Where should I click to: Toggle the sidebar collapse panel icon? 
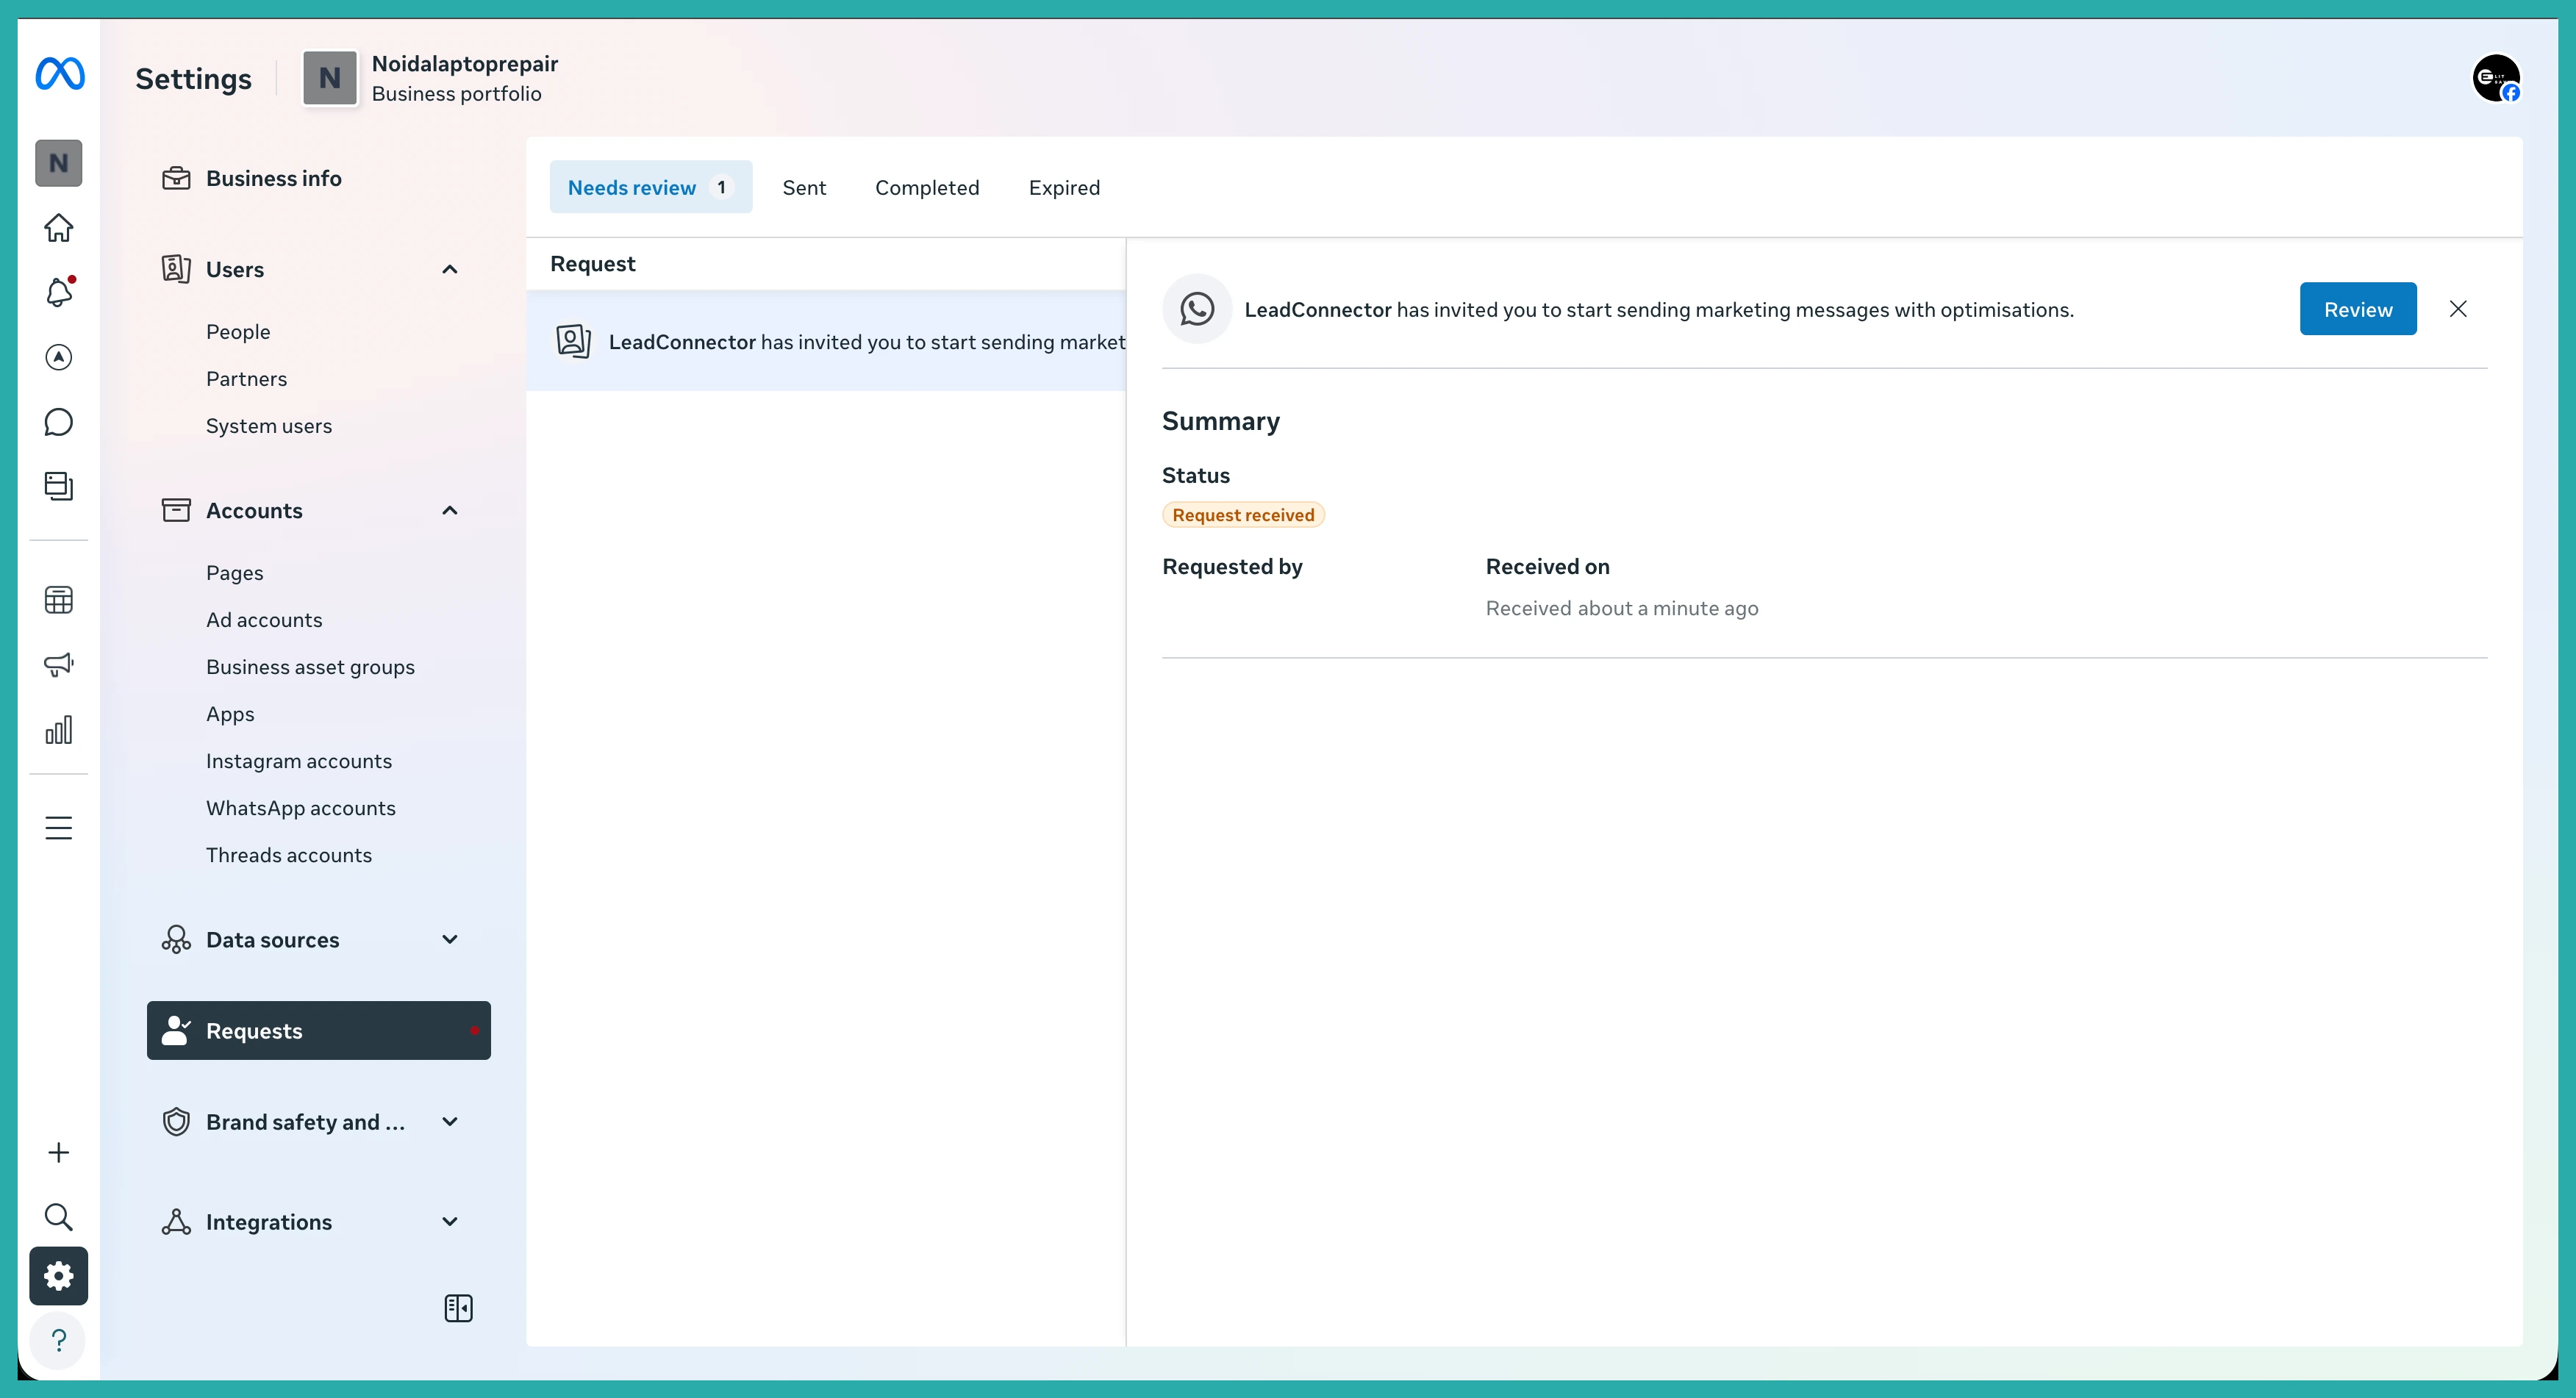click(458, 1308)
